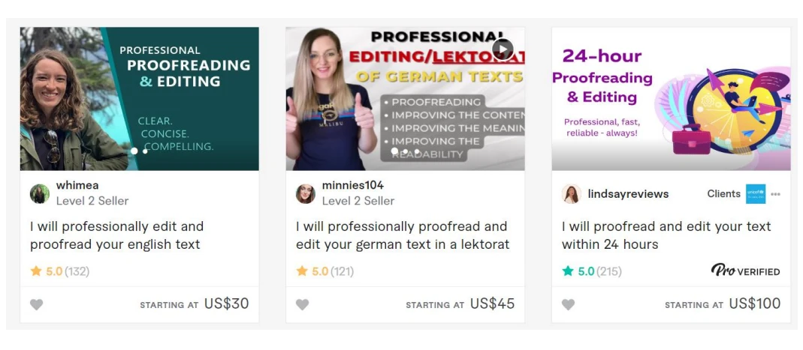Open the lindsayreviews seller name link
This screenshot has width=803, height=350.
[628, 194]
